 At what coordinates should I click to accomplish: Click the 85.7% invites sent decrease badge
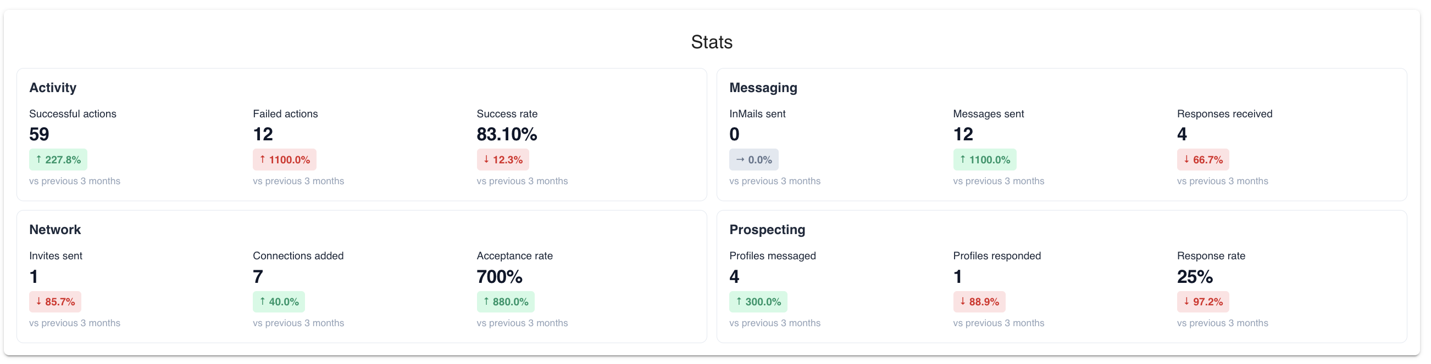tap(56, 302)
